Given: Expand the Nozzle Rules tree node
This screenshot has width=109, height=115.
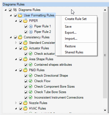Looking at the screenshot, I should point(16,103).
